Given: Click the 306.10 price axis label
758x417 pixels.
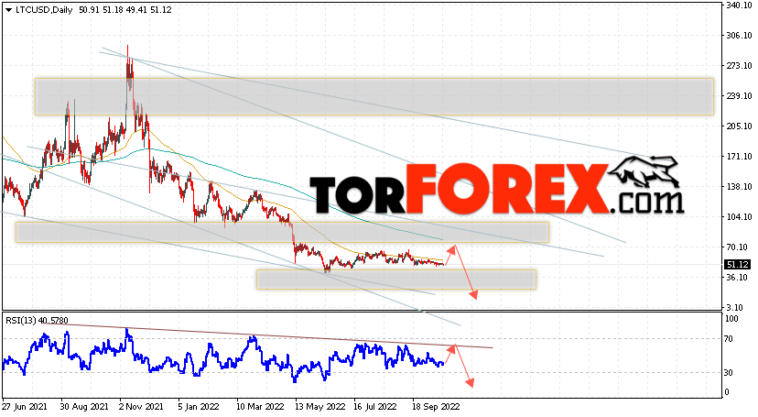Looking at the screenshot, I should click(739, 36).
